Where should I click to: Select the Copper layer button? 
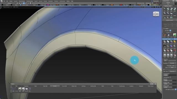[108, 5]
